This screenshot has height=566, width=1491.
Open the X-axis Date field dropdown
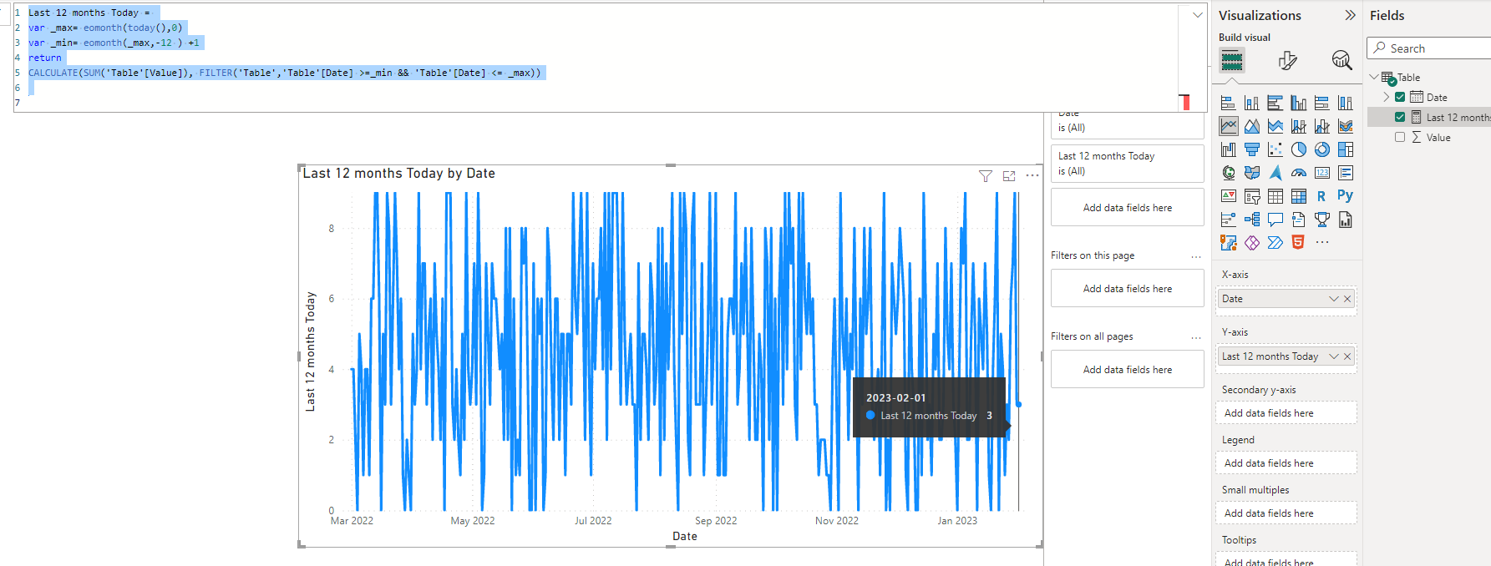click(x=1334, y=299)
